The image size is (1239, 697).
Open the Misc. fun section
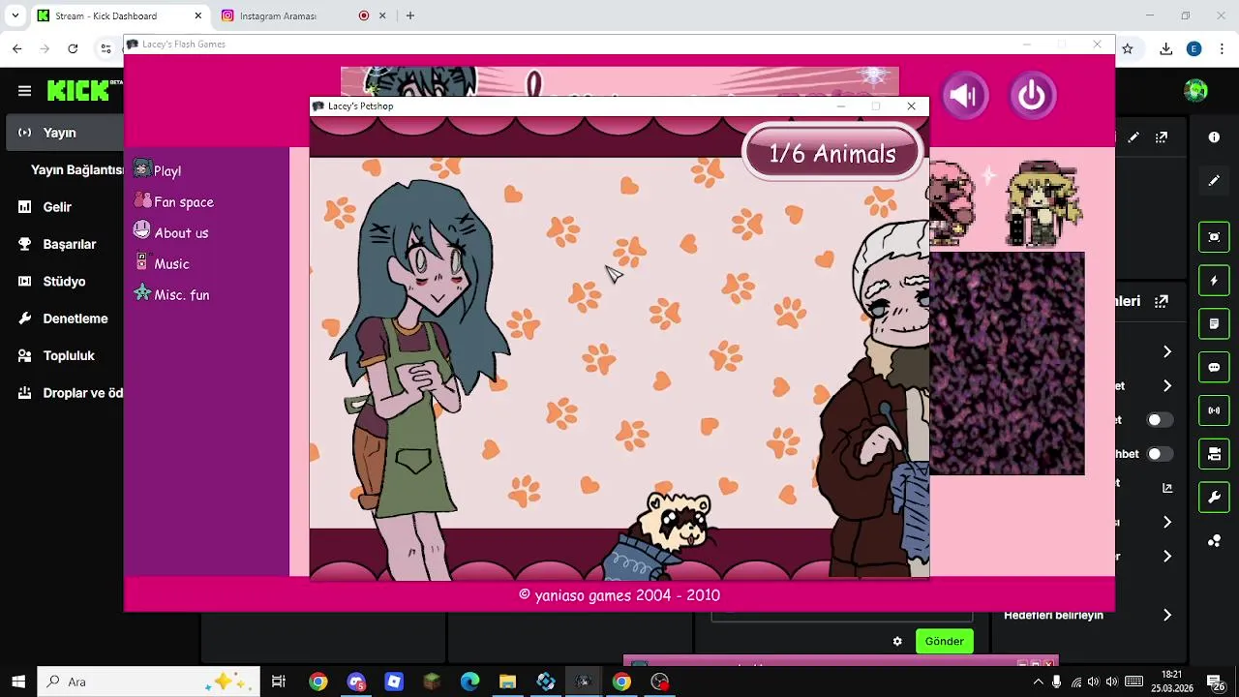[x=171, y=294]
